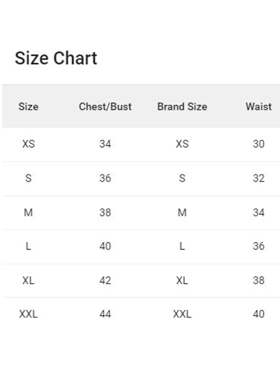Click the Size Chart heading
This screenshot has width=280, height=373.
click(x=56, y=58)
